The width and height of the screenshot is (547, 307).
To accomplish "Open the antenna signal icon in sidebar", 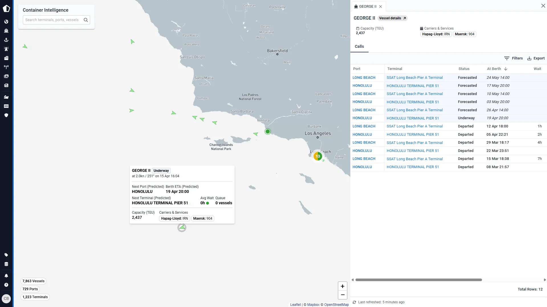I will coord(6,67).
